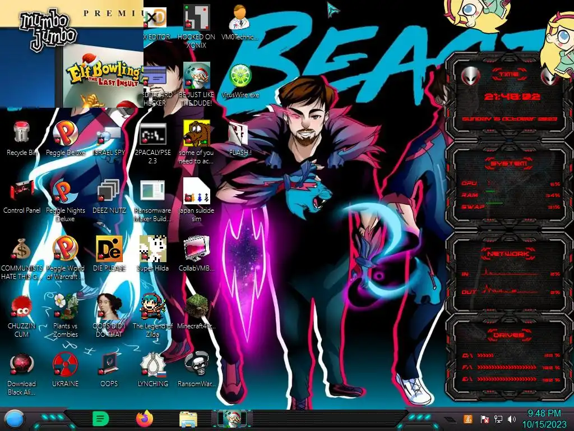Click the NETWORK header in the widget
This screenshot has height=431, width=574.
point(508,254)
